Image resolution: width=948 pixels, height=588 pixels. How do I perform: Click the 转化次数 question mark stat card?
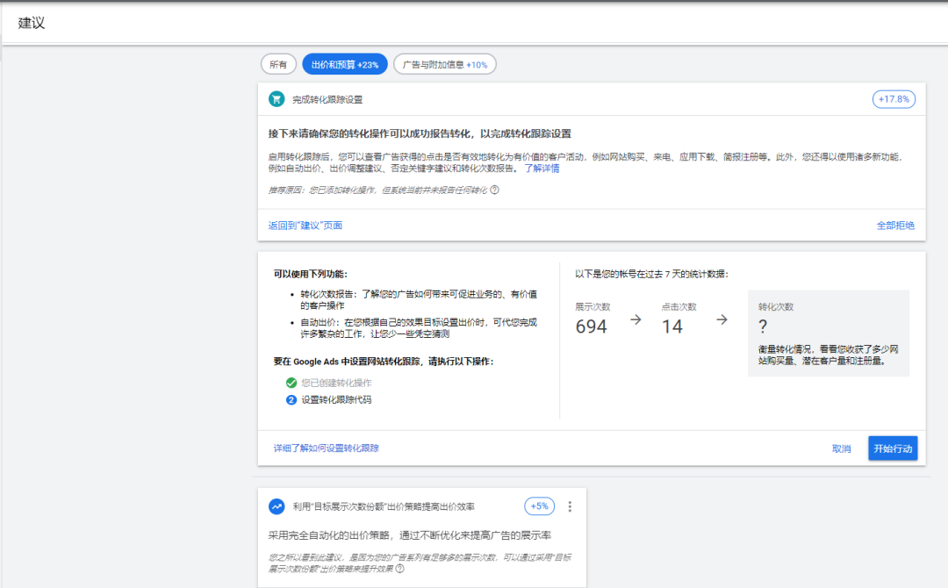coord(828,333)
